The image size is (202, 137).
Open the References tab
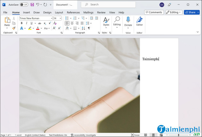tap(73, 13)
